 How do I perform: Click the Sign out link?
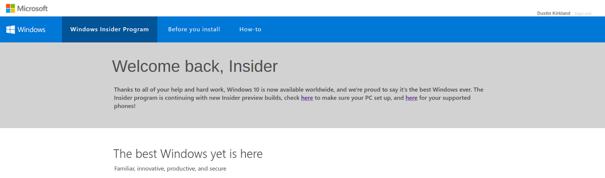[583, 14]
